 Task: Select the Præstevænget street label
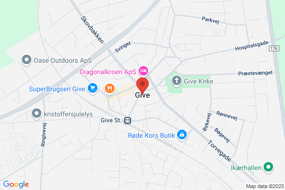256,73
